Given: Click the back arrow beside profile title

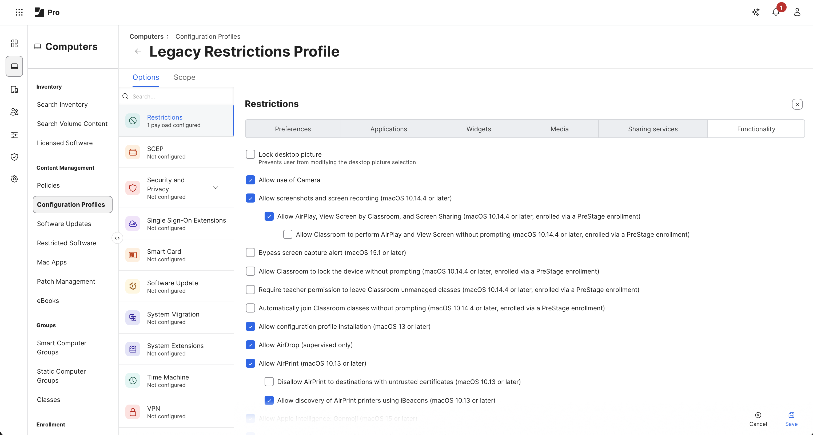Looking at the screenshot, I should point(138,51).
